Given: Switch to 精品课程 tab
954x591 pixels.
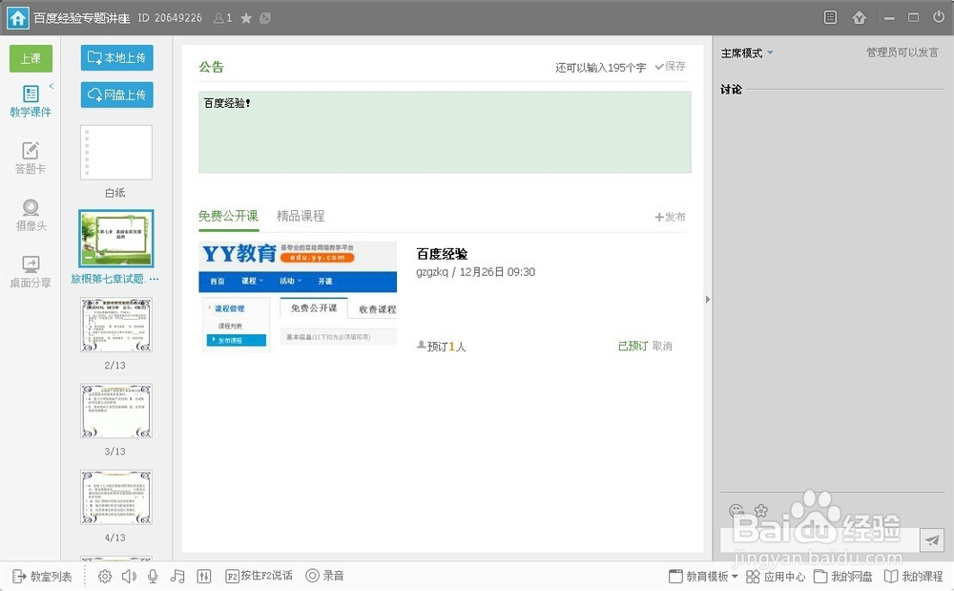Looking at the screenshot, I should coord(301,216).
